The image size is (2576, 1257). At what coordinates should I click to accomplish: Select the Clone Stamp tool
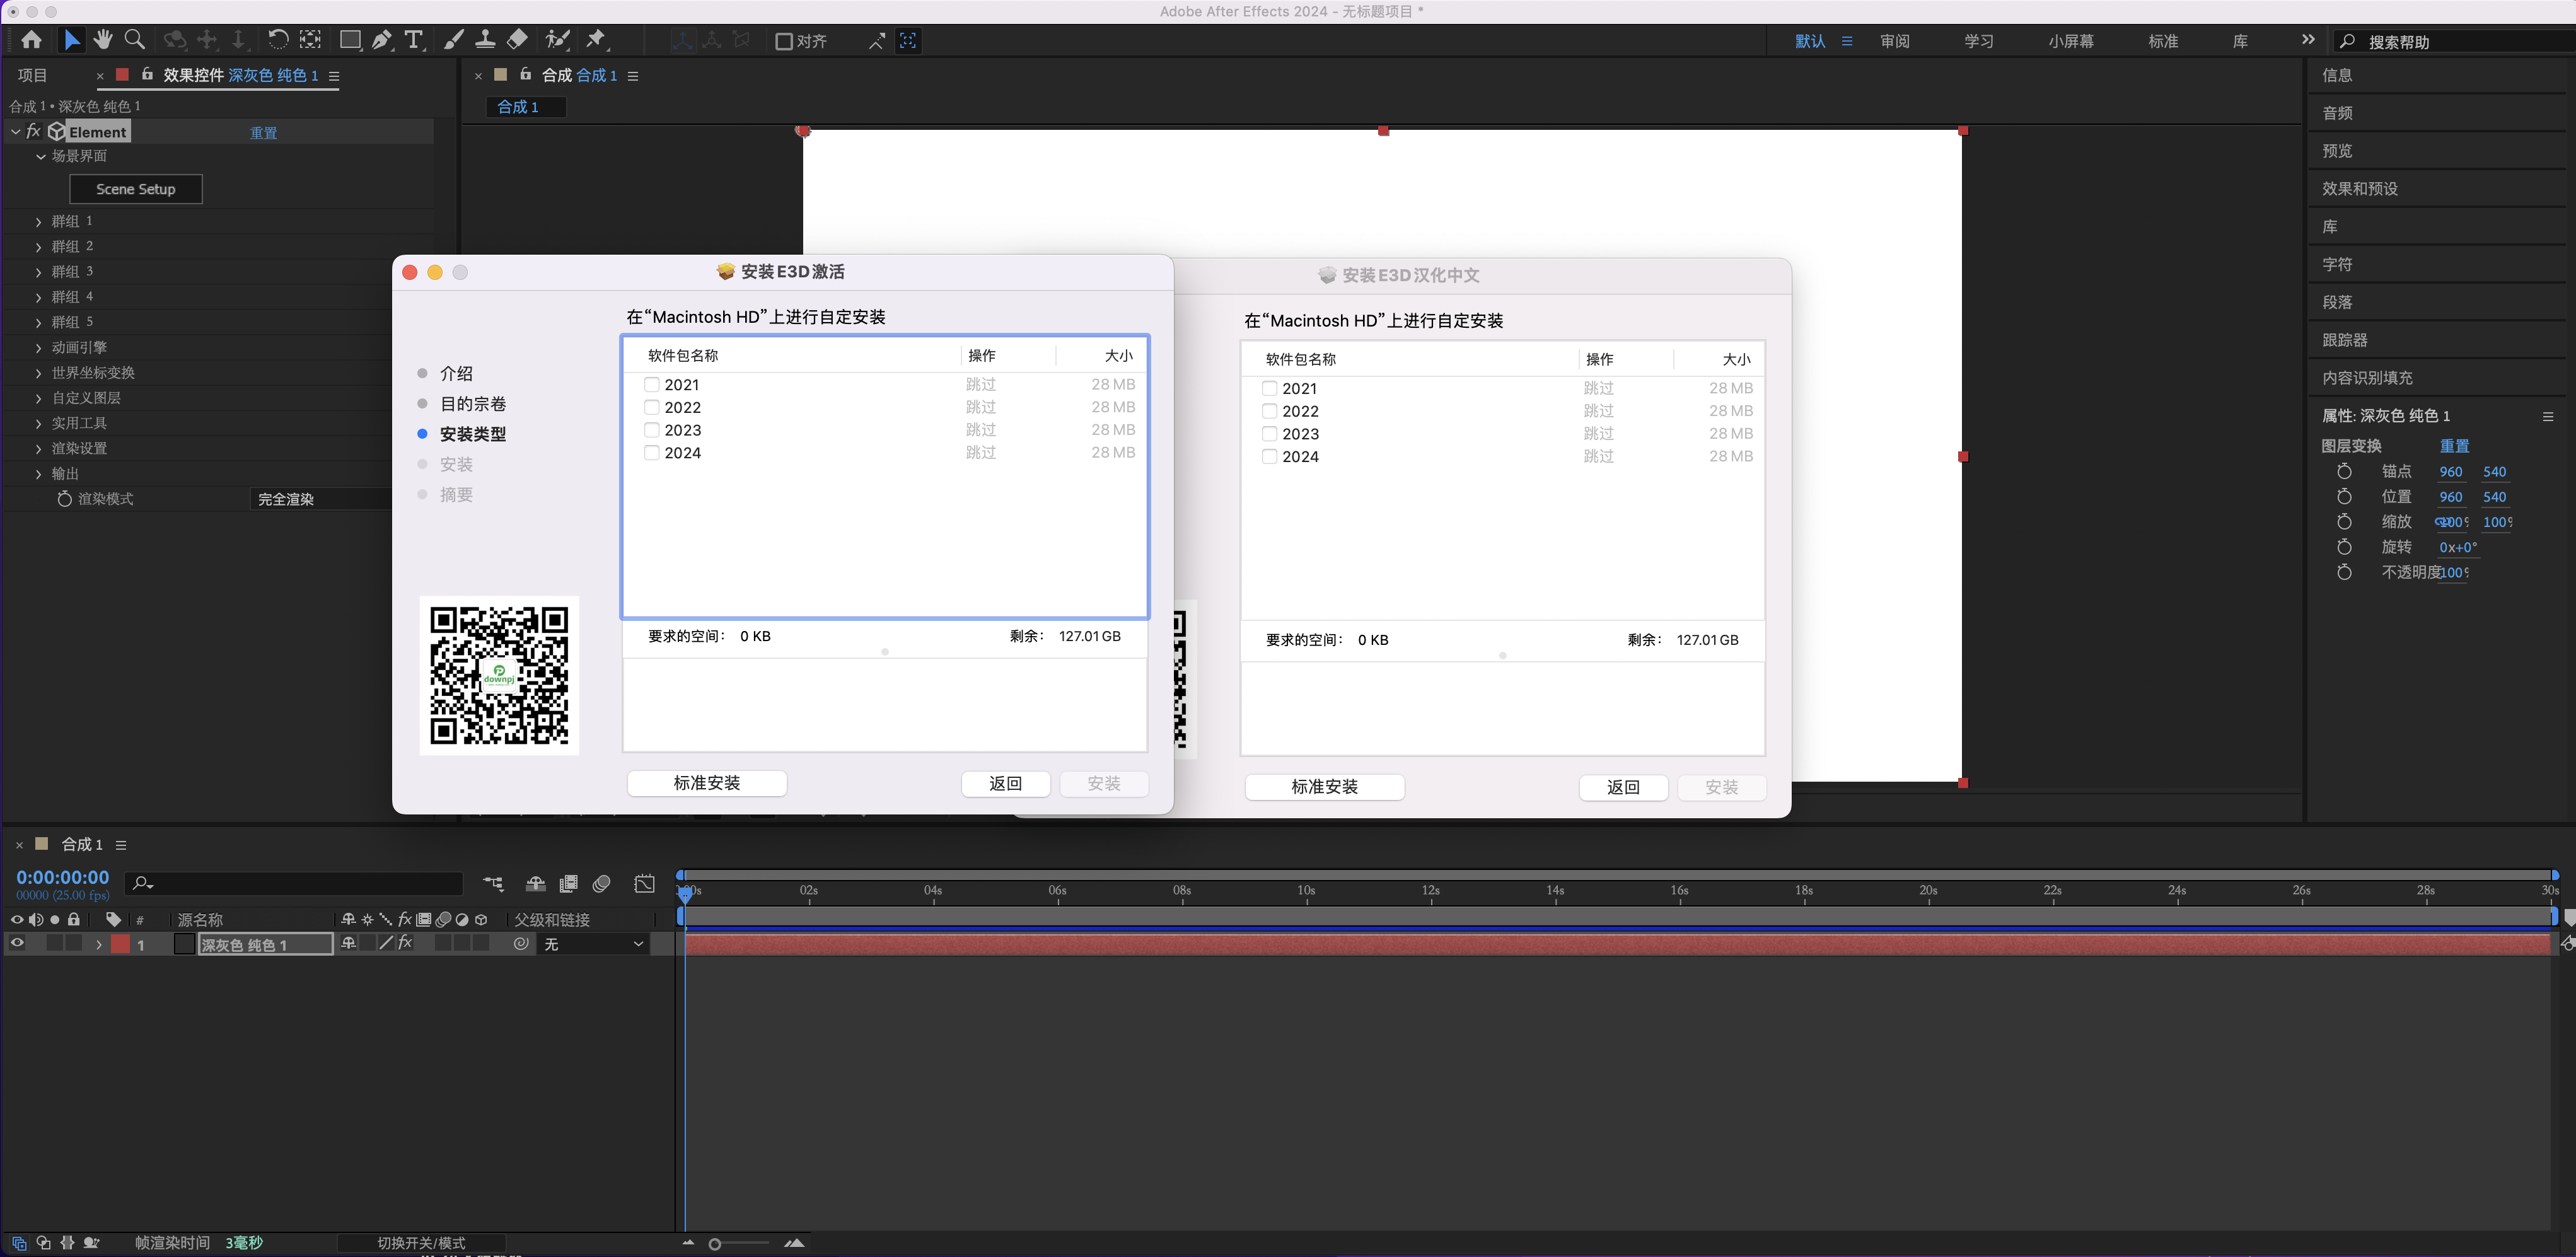coord(486,40)
